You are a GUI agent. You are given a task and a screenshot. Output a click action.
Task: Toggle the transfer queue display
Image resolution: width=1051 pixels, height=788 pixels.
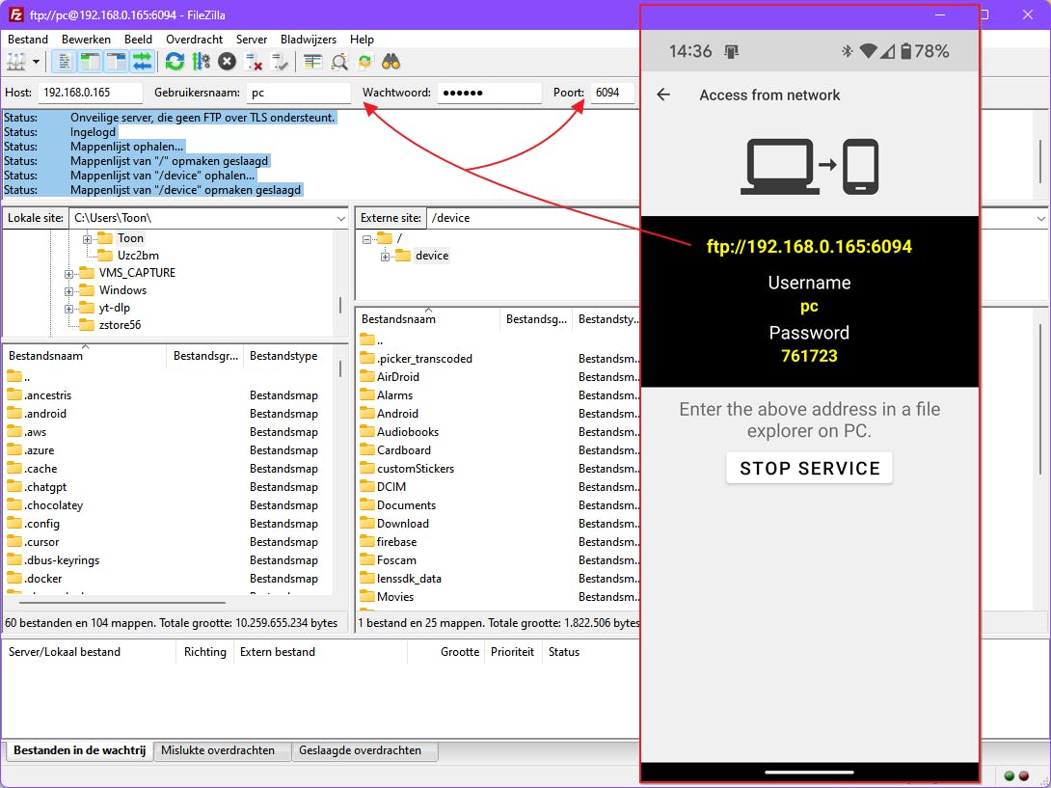click(142, 62)
